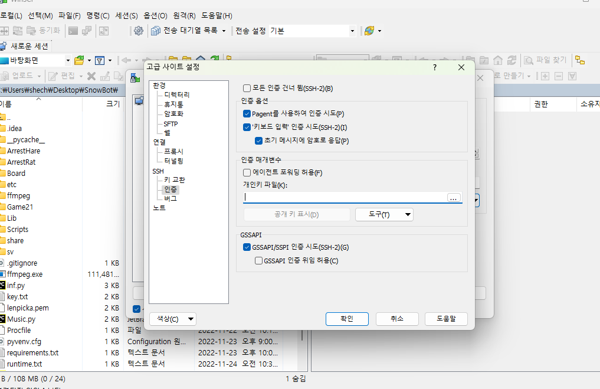Select 디렉터리 in the settings tree
Screen dimensions: 600x389
click(177, 94)
